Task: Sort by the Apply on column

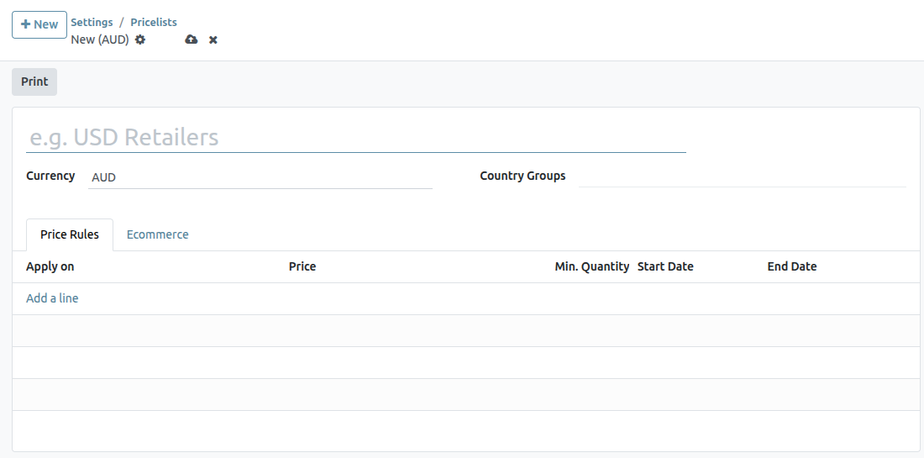Action: [x=50, y=266]
